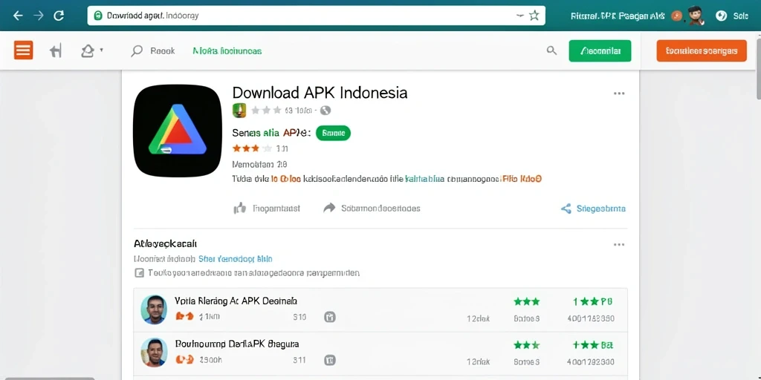Open the first list row title containing APK

tap(236, 301)
